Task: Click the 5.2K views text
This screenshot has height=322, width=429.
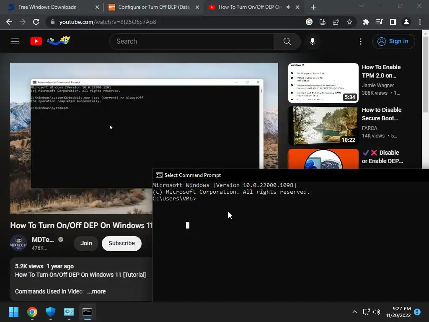Action: 29,266
